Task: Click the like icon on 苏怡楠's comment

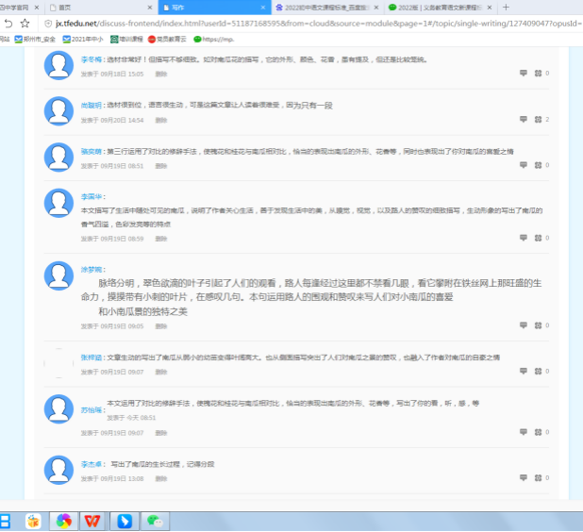Action: pyautogui.click(x=538, y=432)
